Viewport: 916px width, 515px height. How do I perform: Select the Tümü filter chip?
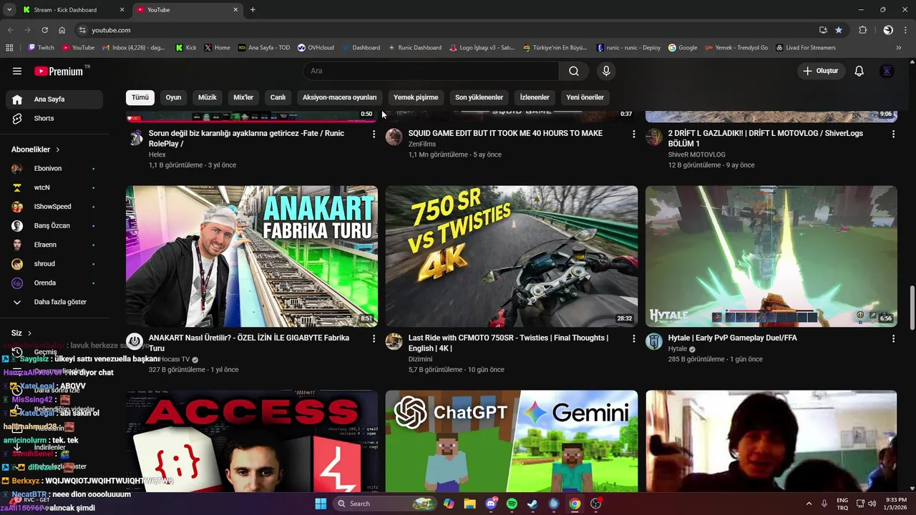tap(140, 97)
